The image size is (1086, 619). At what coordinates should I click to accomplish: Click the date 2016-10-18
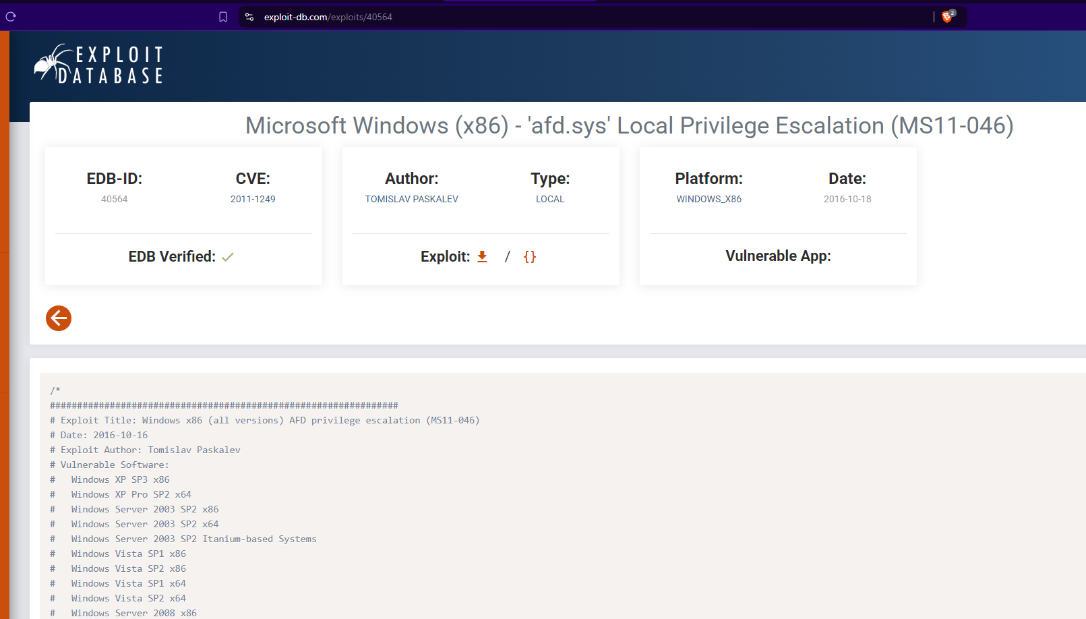pos(847,199)
